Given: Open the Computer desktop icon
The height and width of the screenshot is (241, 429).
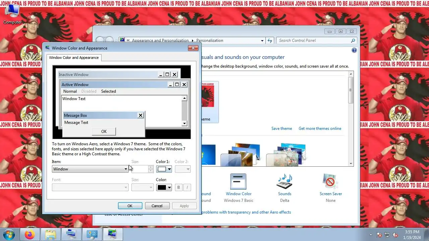Looking at the screenshot, I should coord(12,15).
